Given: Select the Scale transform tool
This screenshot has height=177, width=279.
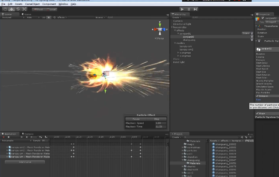Looking at the screenshot, I should pyautogui.click(x=24, y=9).
